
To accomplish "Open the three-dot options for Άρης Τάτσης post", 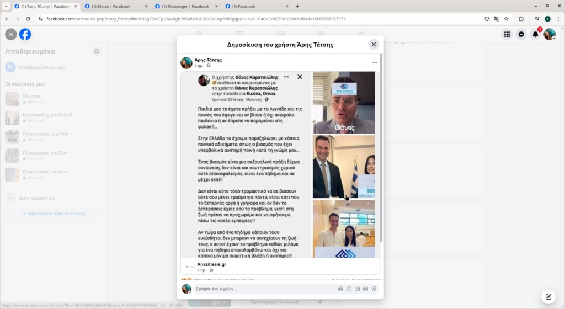I will click(x=375, y=62).
